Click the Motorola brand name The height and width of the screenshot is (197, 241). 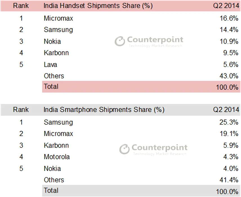(x=57, y=157)
